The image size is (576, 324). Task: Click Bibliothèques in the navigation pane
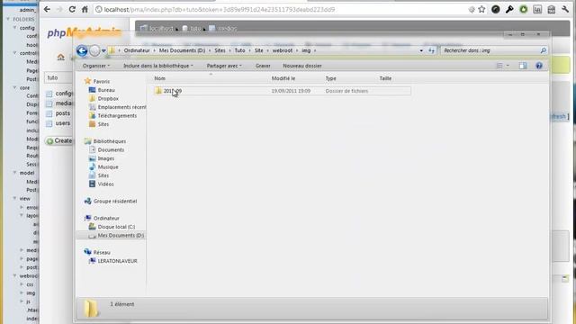[110, 141]
